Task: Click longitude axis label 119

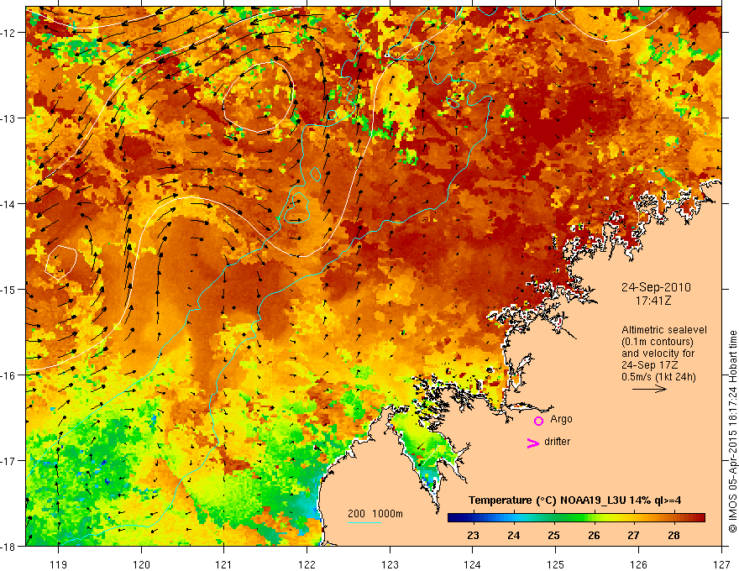Action: tap(59, 564)
